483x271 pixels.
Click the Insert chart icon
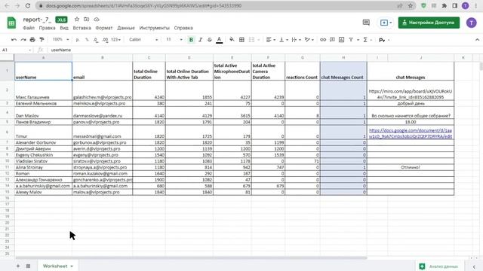tap(341, 40)
